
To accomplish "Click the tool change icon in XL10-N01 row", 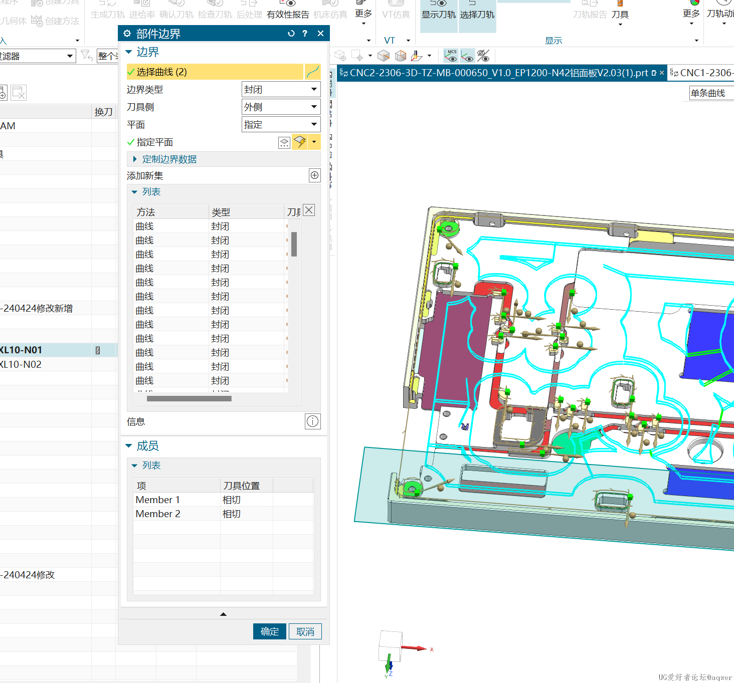I will pos(98,350).
